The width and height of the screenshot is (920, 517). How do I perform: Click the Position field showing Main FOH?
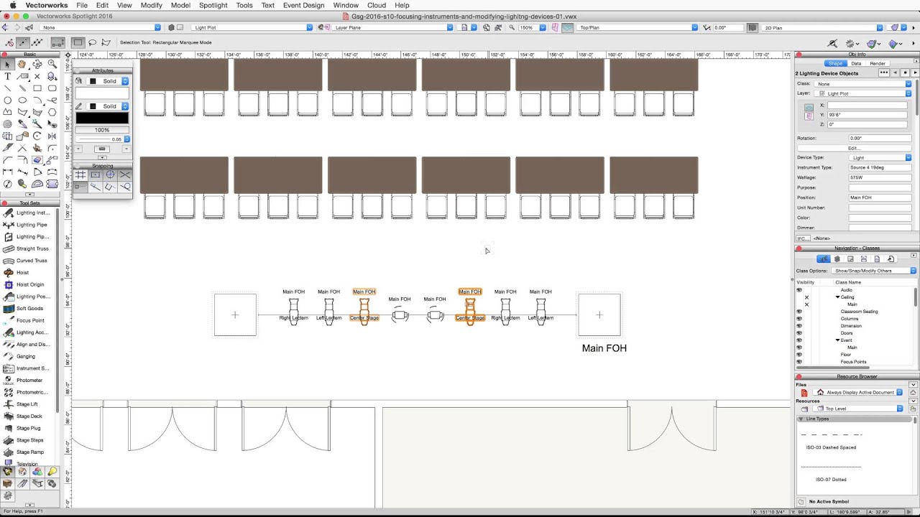(x=880, y=197)
